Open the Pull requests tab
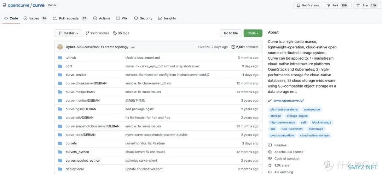Image resolution: width=382 pixels, height=174 pixels. [x=70, y=18]
